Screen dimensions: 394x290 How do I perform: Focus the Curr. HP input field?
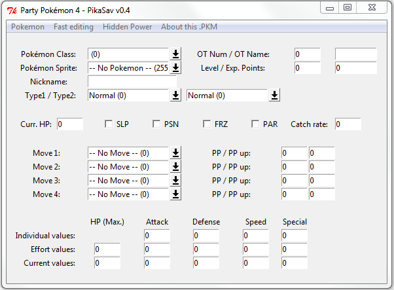70,124
